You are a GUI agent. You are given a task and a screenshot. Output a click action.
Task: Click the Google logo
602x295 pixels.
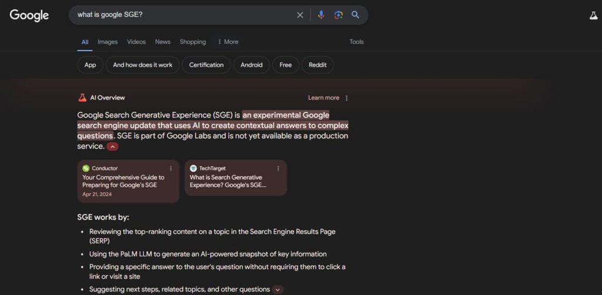[x=29, y=15]
